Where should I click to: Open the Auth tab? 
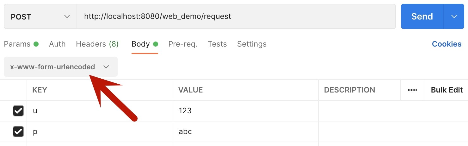tap(57, 44)
